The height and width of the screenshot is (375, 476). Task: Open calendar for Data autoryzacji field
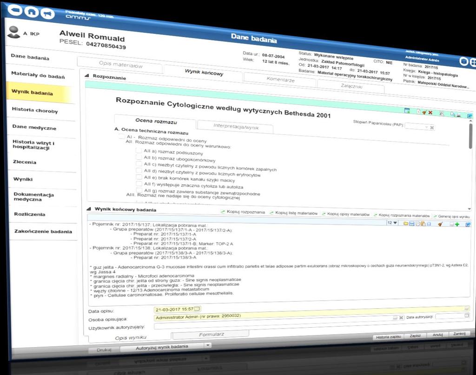[467, 316]
